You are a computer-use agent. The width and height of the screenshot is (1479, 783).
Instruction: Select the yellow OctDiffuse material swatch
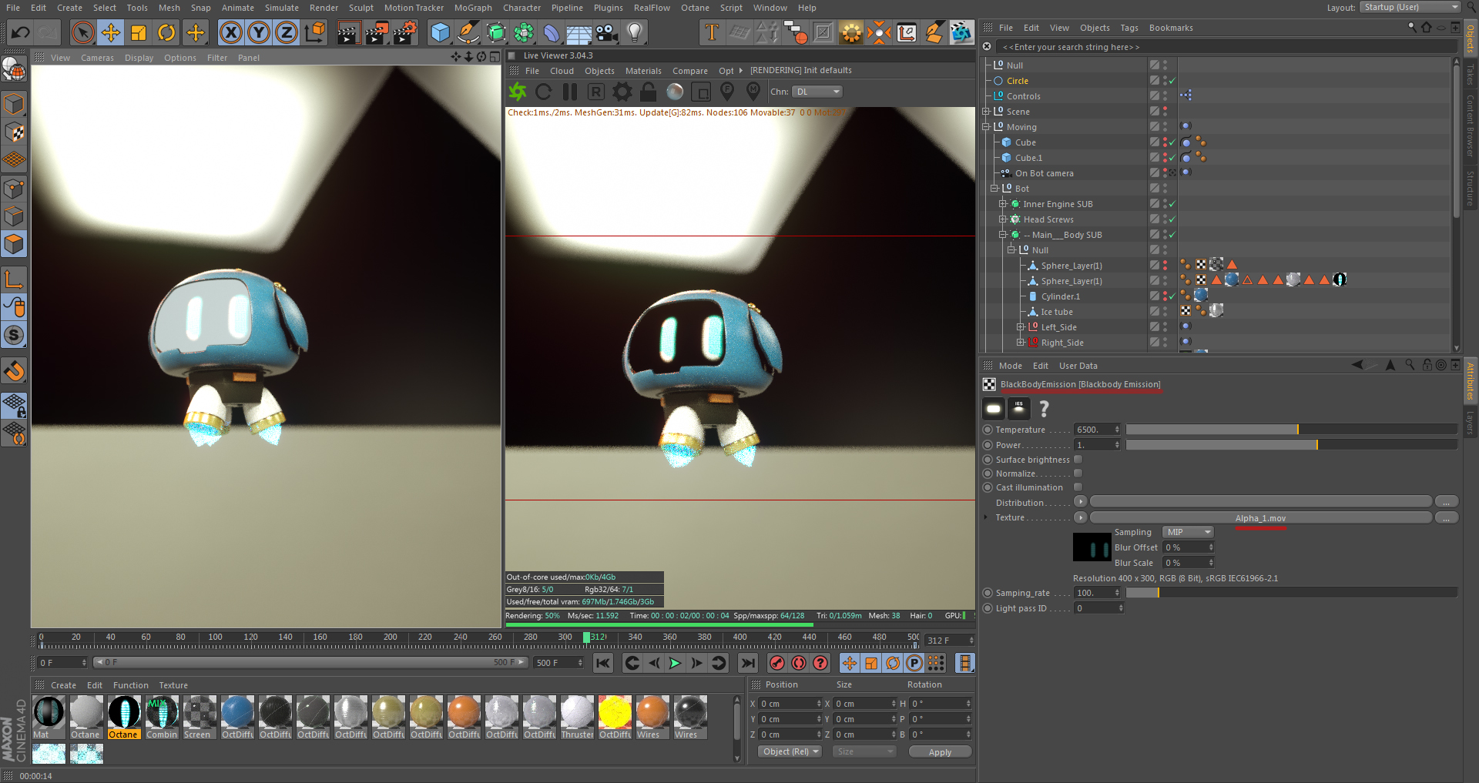[x=615, y=717]
